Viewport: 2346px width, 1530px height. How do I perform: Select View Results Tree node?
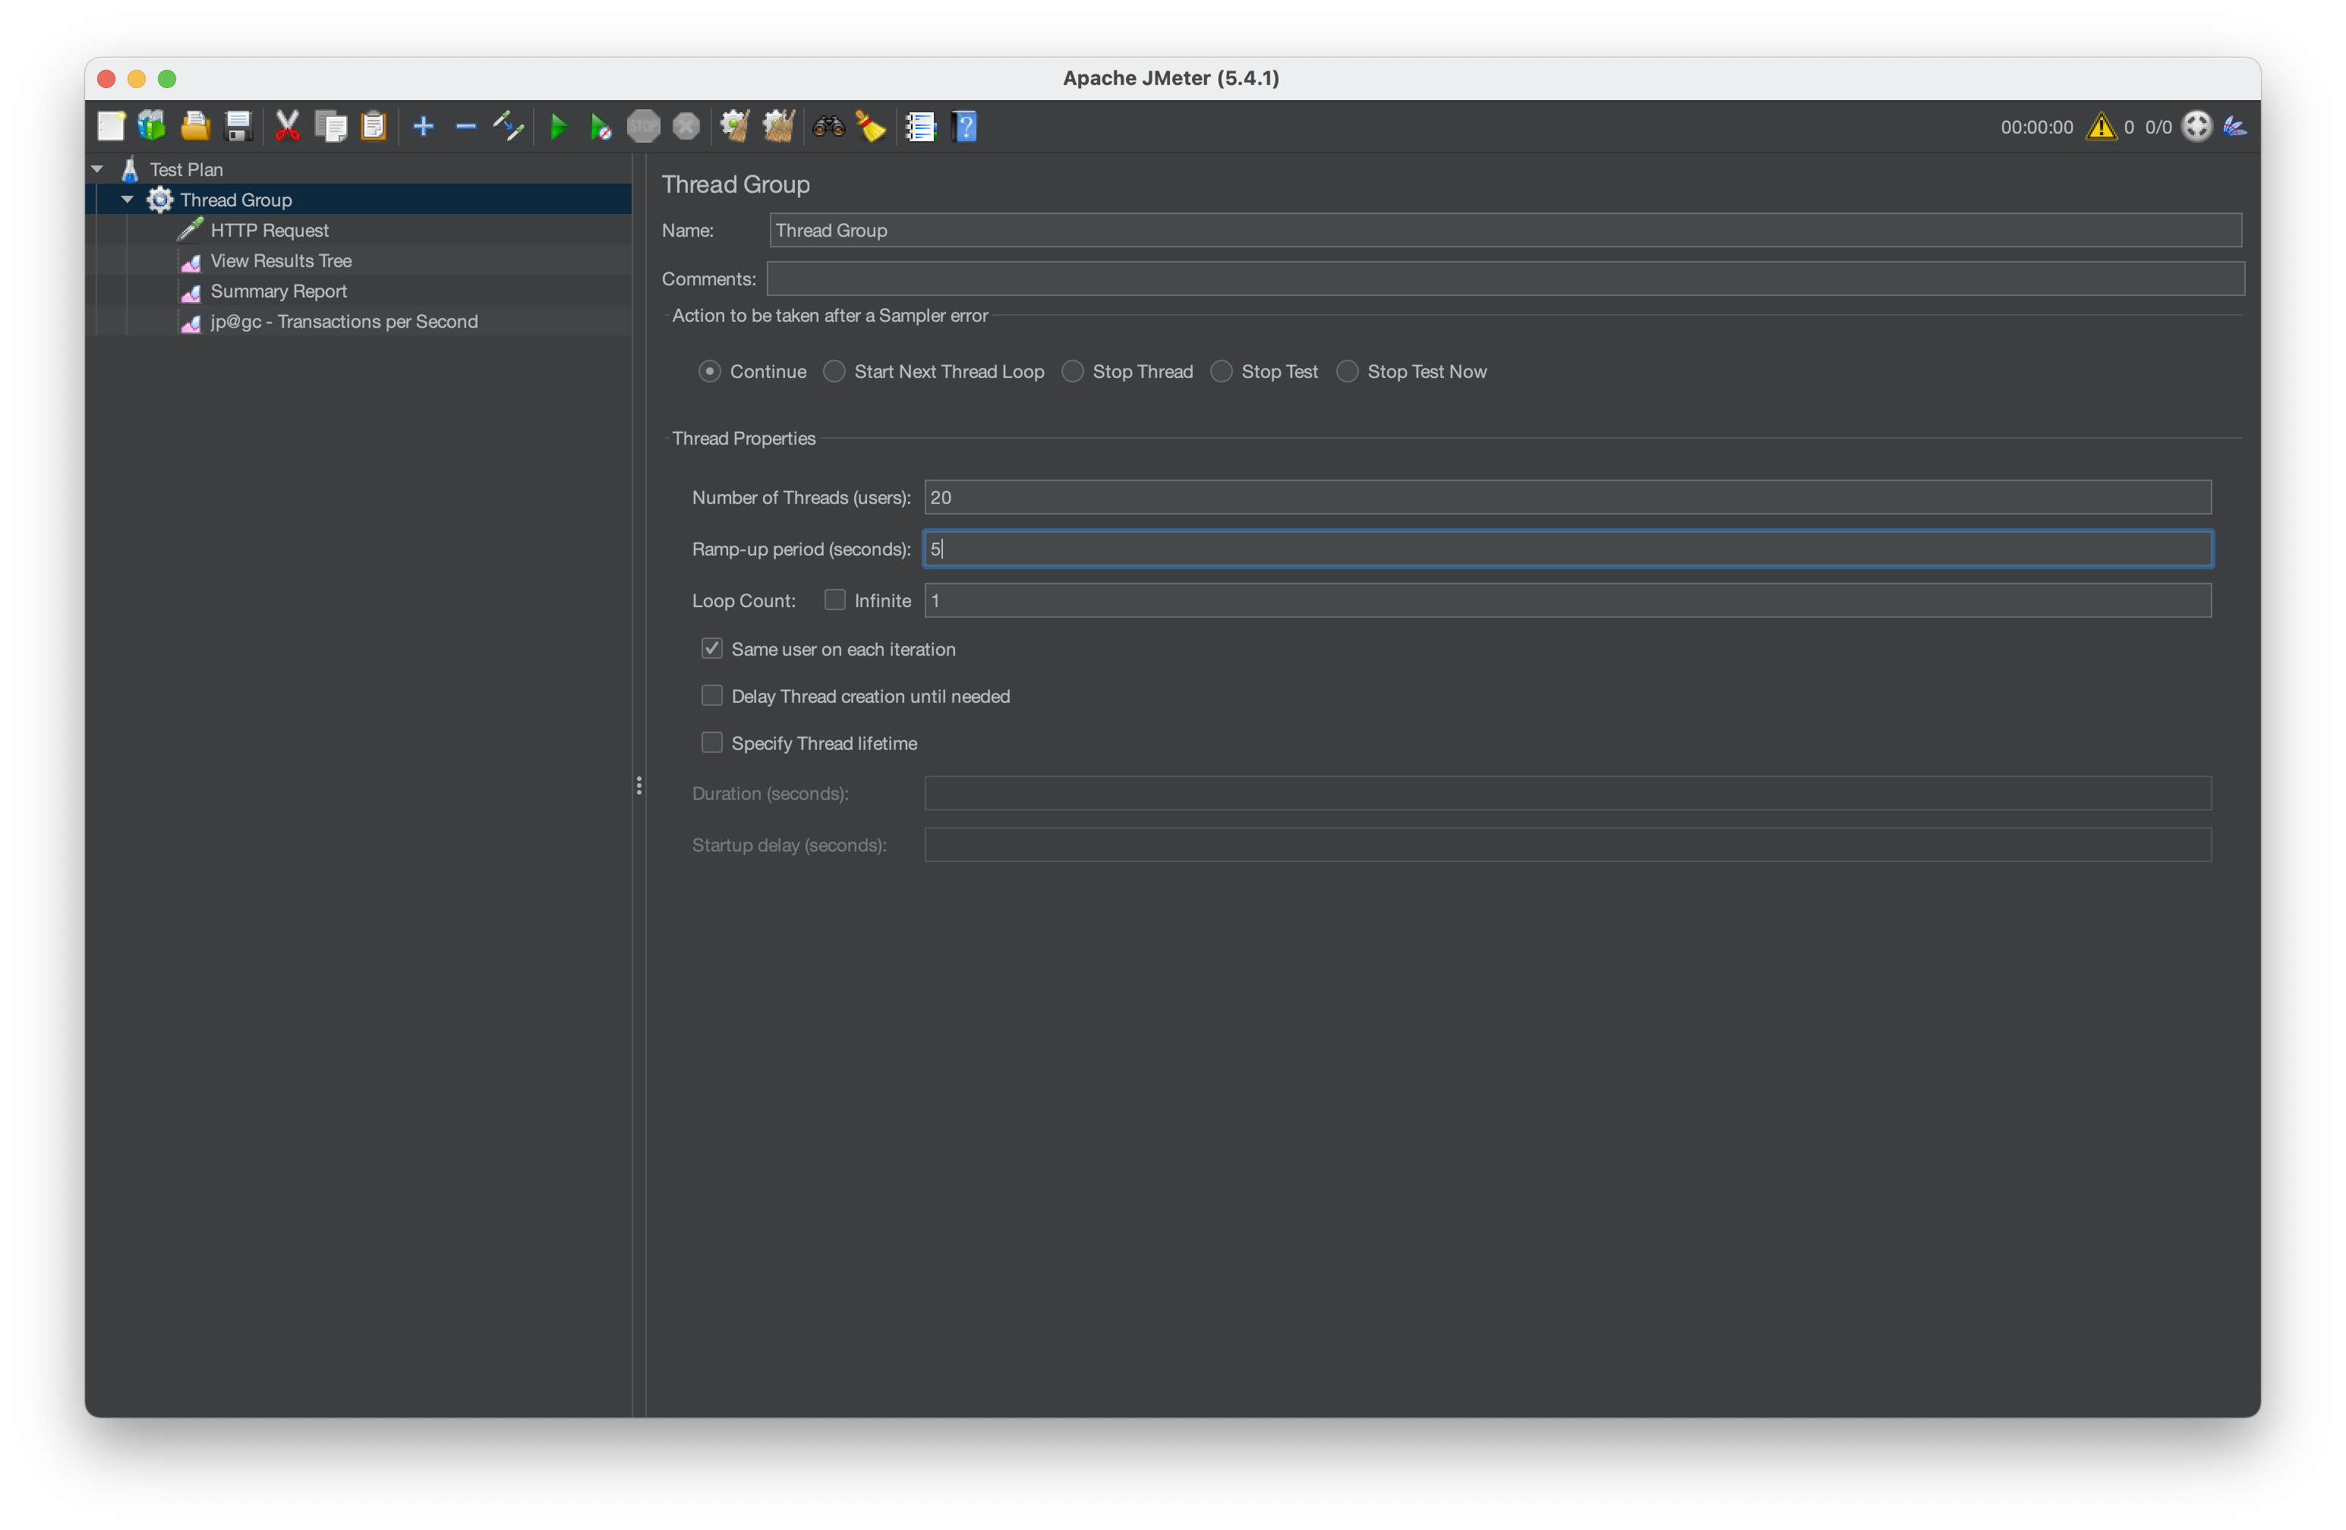click(x=281, y=261)
